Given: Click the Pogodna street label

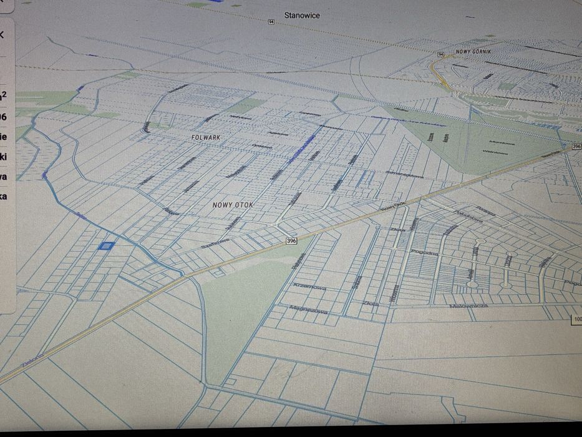Looking at the screenshot, I should pyautogui.click(x=424, y=252).
